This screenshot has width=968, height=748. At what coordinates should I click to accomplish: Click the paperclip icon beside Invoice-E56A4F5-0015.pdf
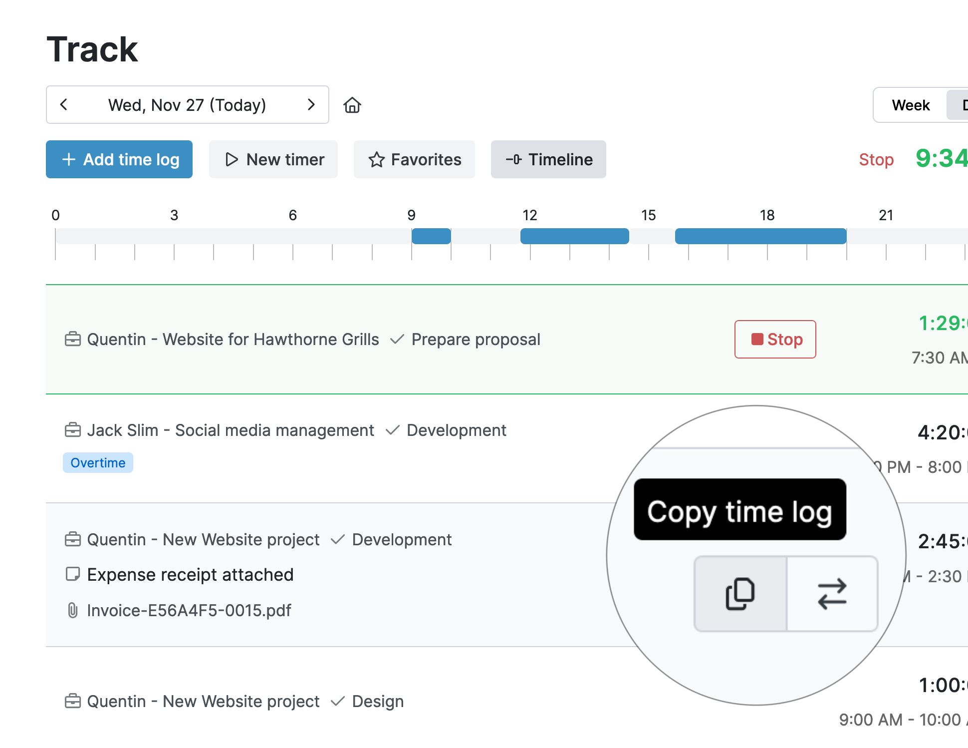(73, 610)
